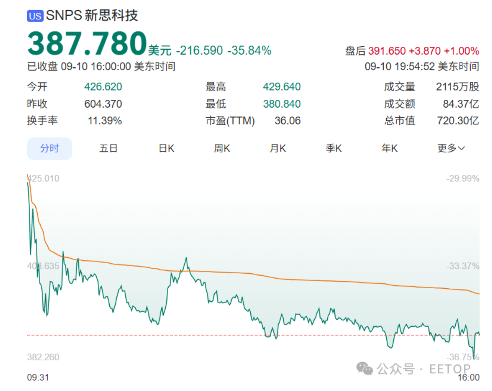This screenshot has height=391, width=492.
Task: Select the 月K monthly chart tab
Action: [x=278, y=149]
